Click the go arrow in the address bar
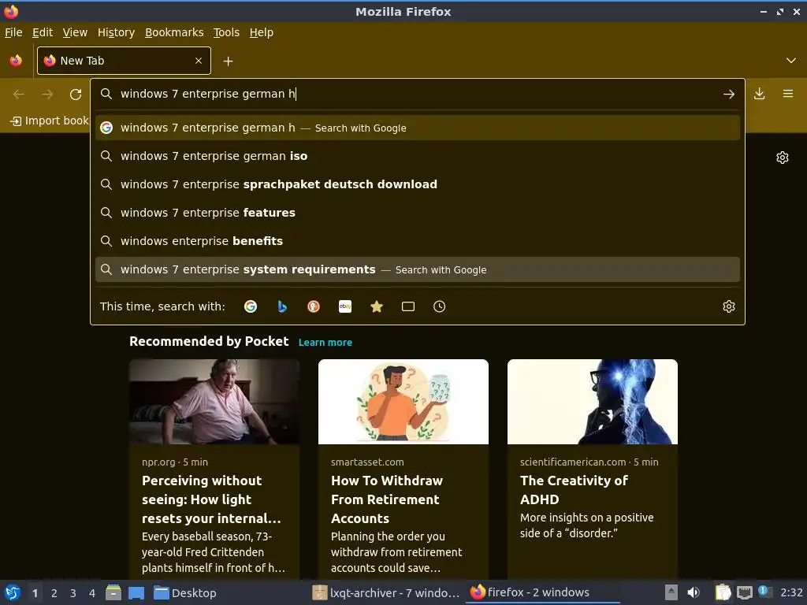The height and width of the screenshot is (605, 807). tap(729, 95)
